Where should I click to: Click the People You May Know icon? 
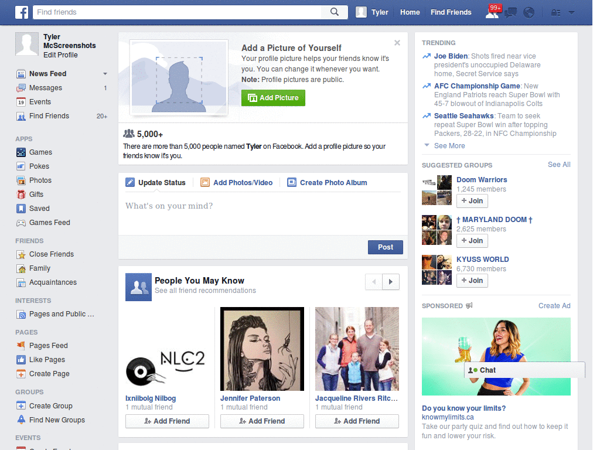[138, 287]
